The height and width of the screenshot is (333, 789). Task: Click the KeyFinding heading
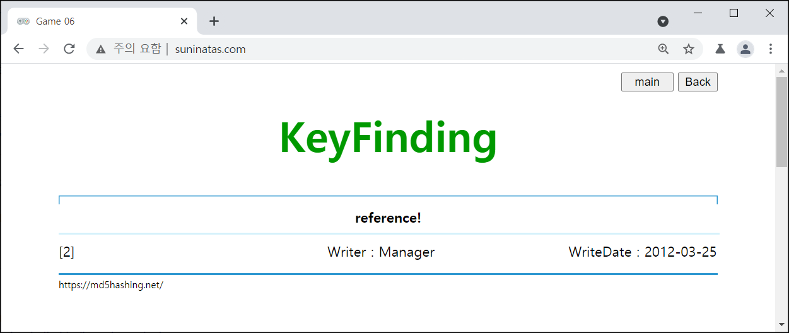(388, 137)
